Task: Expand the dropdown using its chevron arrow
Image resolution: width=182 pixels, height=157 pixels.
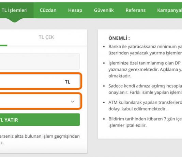Action: [73, 102]
